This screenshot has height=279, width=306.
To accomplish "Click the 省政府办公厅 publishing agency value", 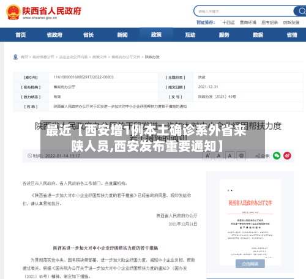I will click(64, 87).
